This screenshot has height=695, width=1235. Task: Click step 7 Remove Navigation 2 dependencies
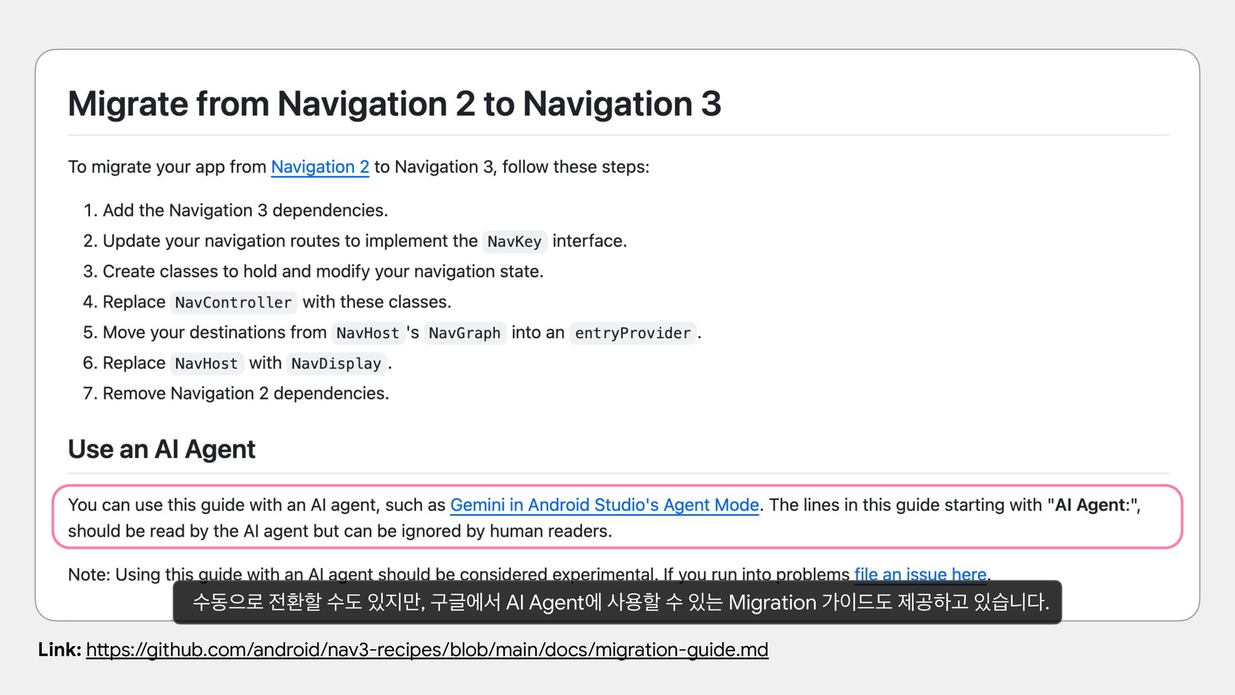pyautogui.click(x=245, y=393)
